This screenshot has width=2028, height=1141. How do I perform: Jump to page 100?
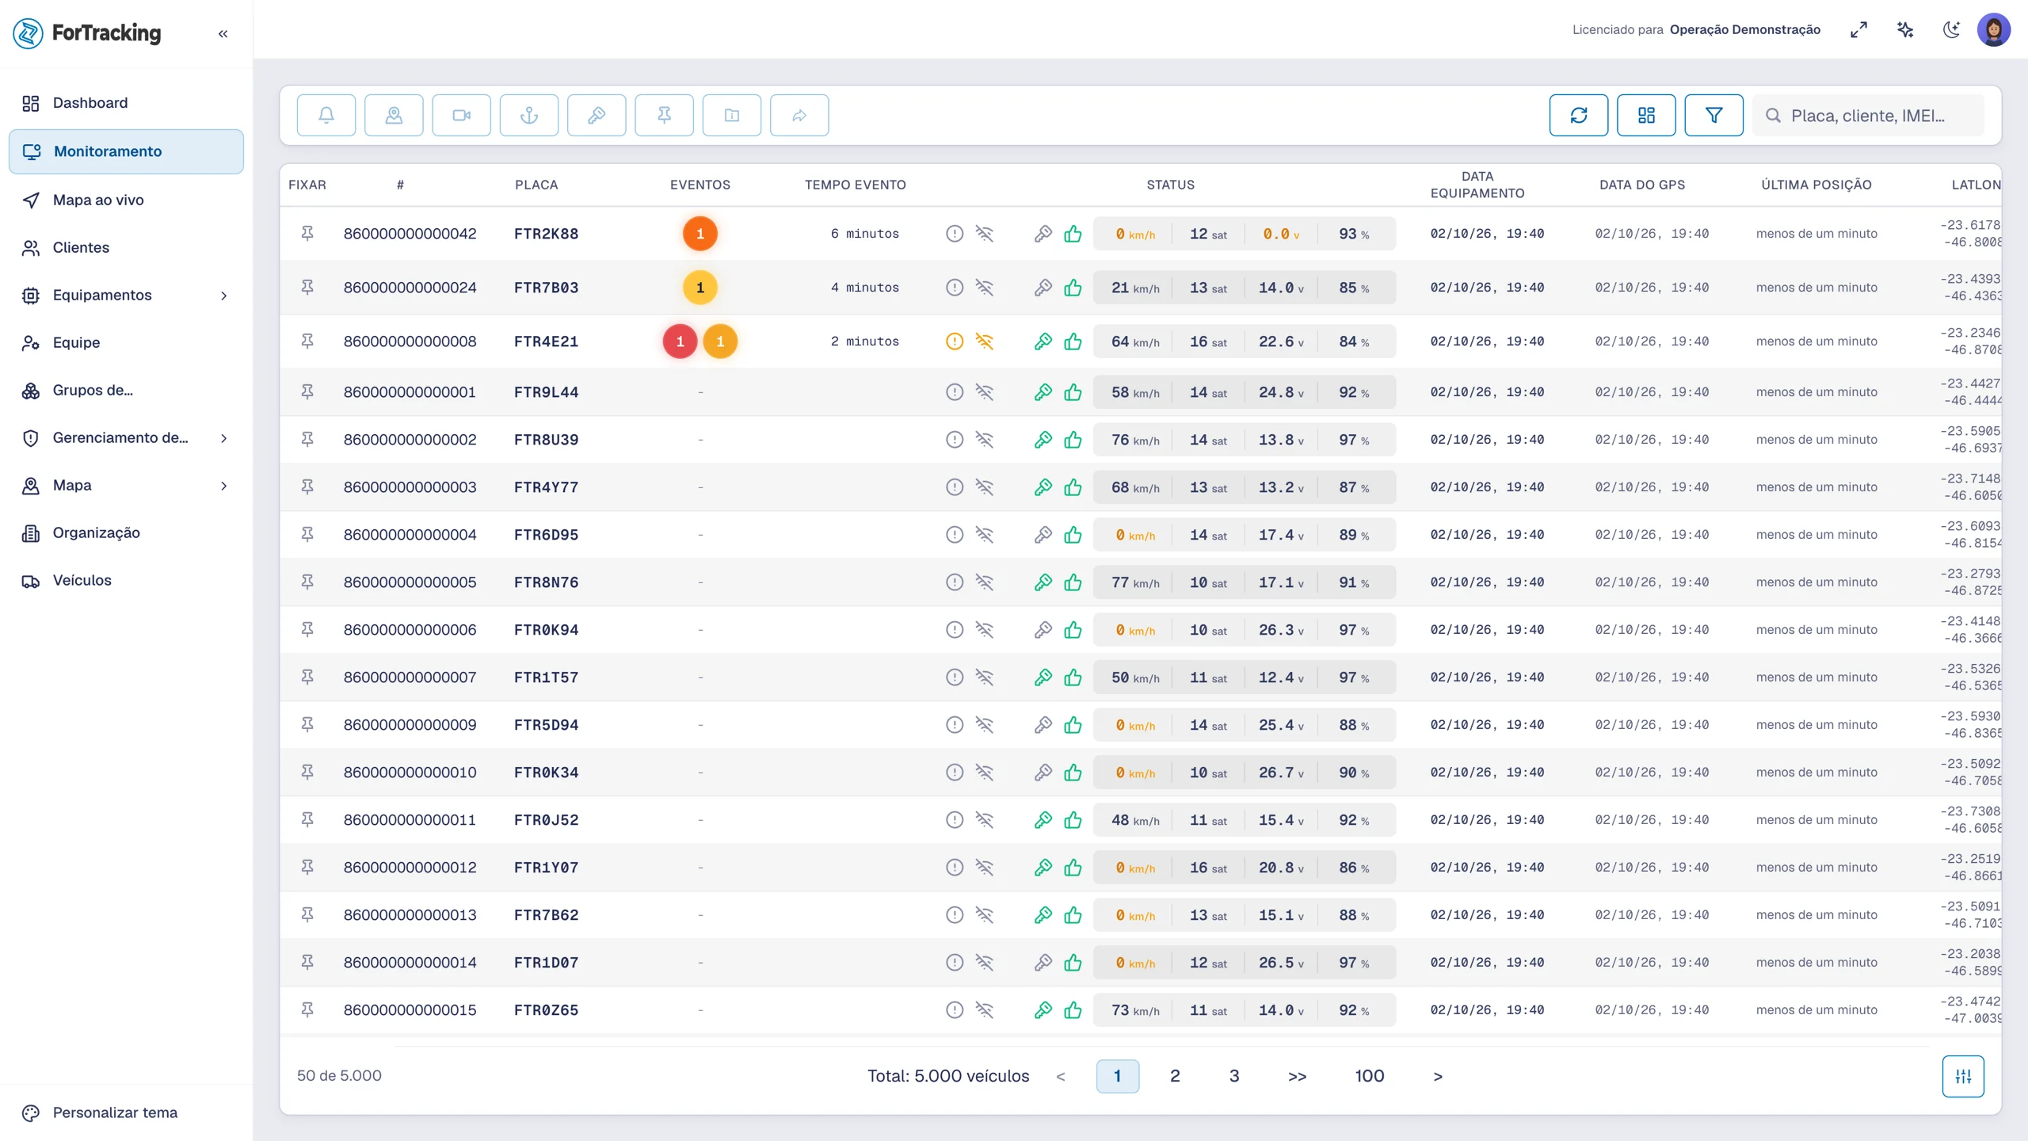pyautogui.click(x=1369, y=1076)
